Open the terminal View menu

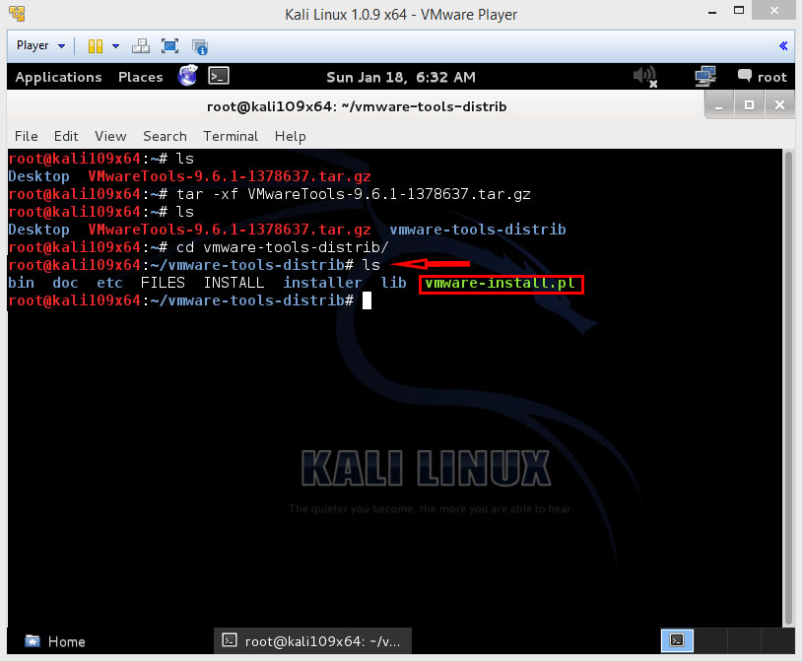[x=110, y=136]
